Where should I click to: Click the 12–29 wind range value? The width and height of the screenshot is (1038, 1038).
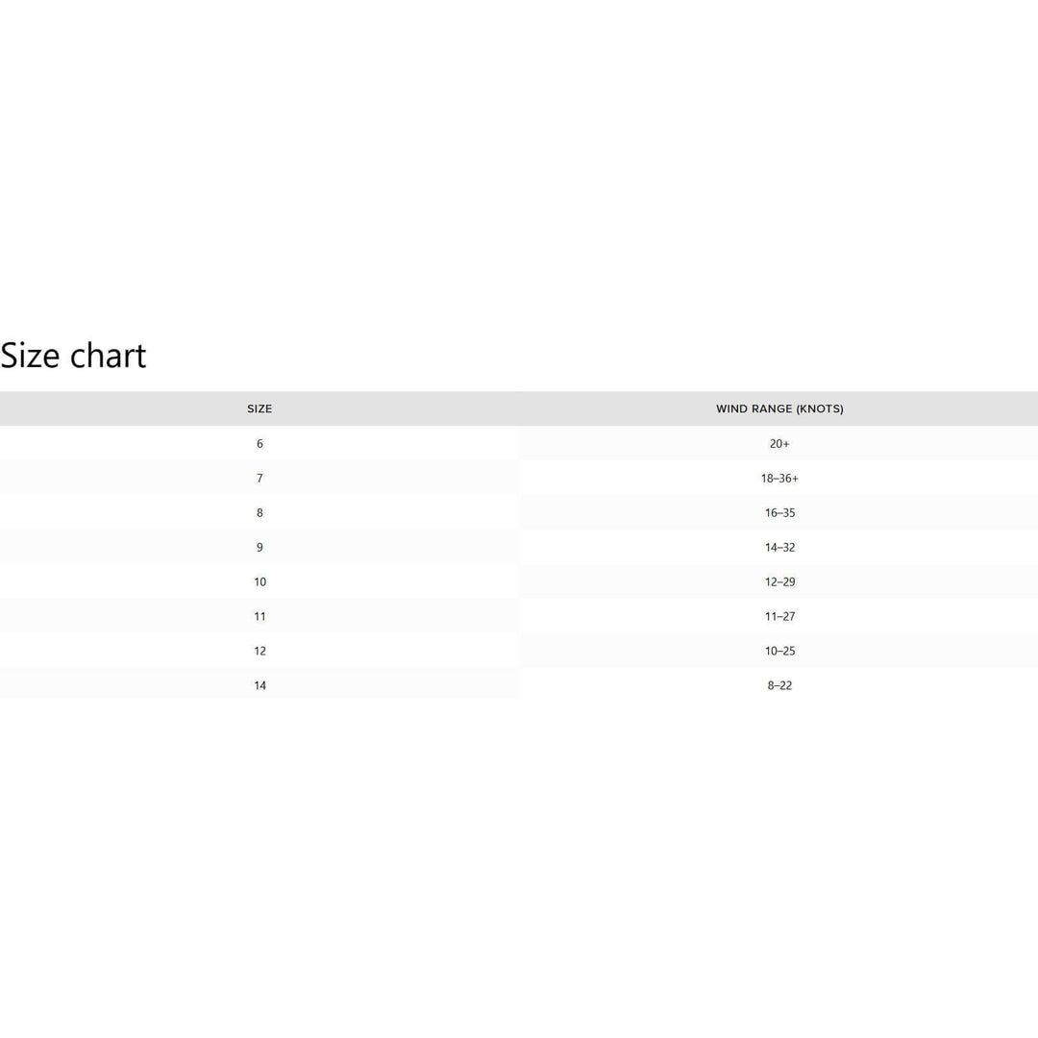(779, 582)
